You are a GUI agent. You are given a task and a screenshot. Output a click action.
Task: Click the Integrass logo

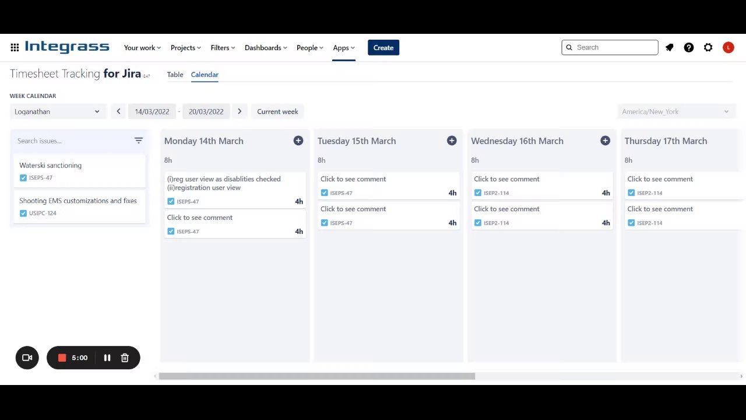coord(67,47)
